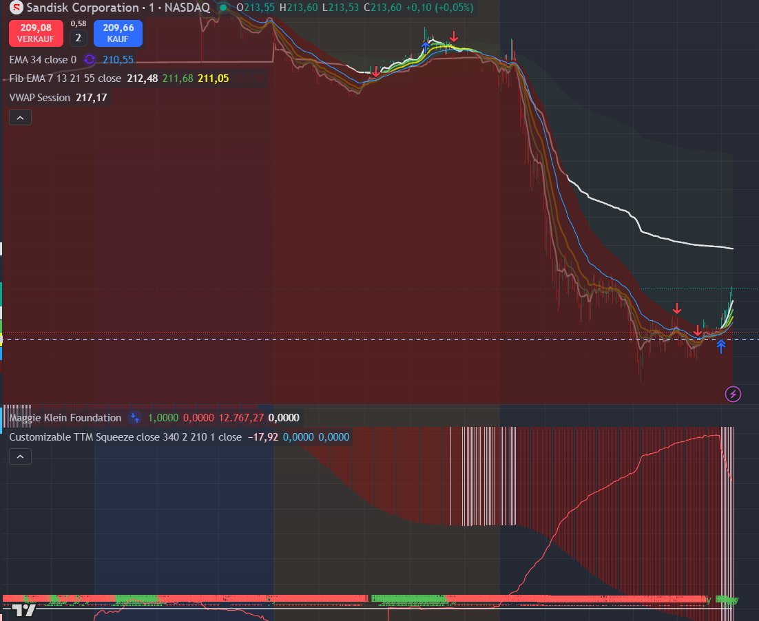
Task: Click the NASDAQ exchange label
Action: (187, 8)
